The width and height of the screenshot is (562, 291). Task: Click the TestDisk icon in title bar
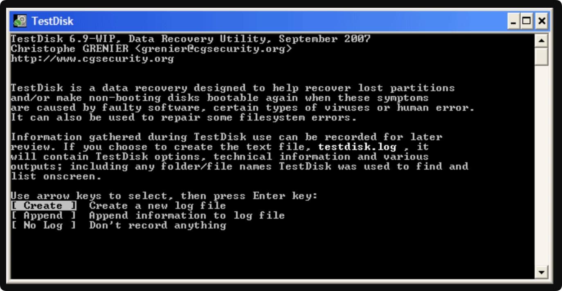pos(20,21)
